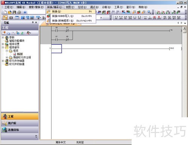This screenshot has height=145, width=188.
Task: Click the cF9 delete horizontal line icon
Action: coord(155,18)
